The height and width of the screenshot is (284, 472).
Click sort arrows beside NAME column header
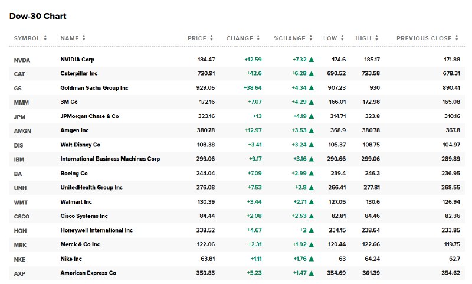click(84, 38)
